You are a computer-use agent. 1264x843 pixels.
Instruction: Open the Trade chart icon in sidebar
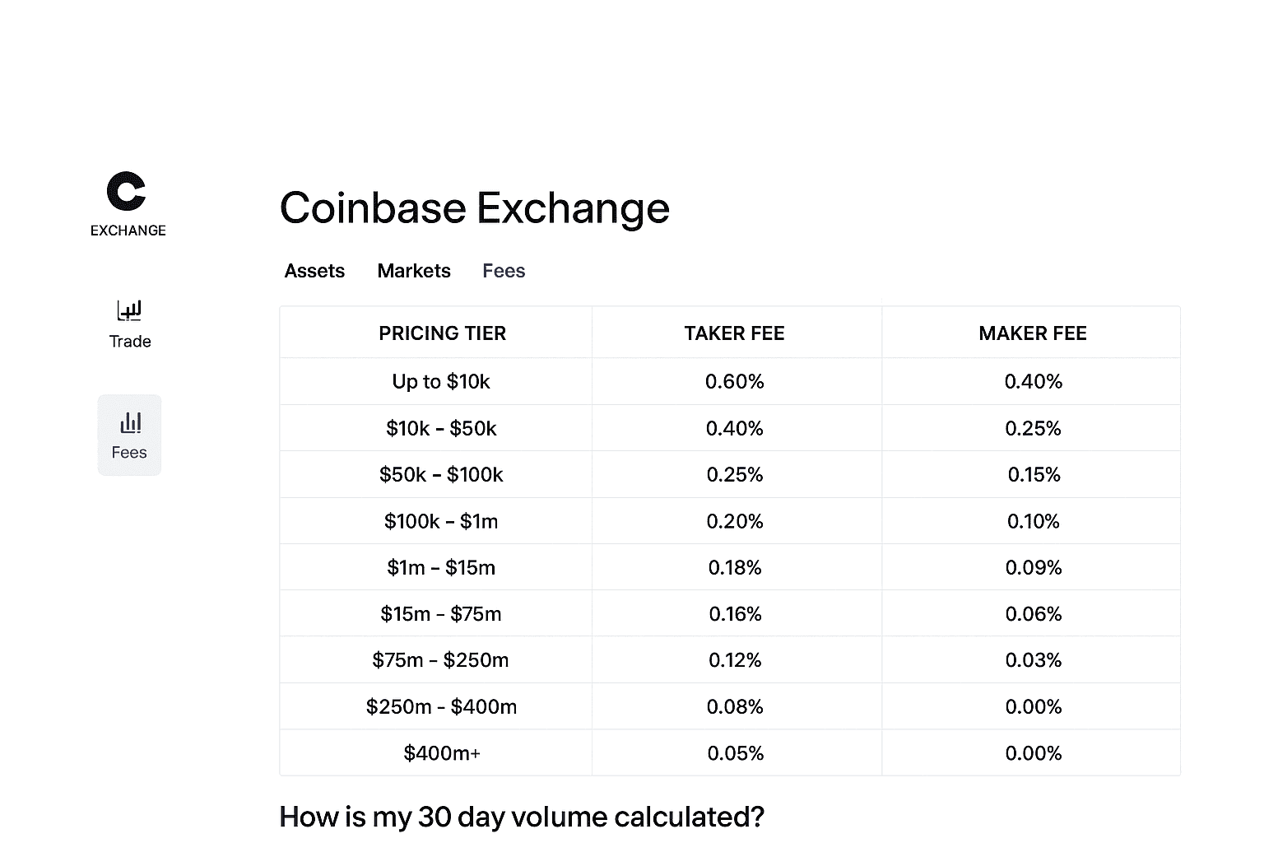coord(130,310)
